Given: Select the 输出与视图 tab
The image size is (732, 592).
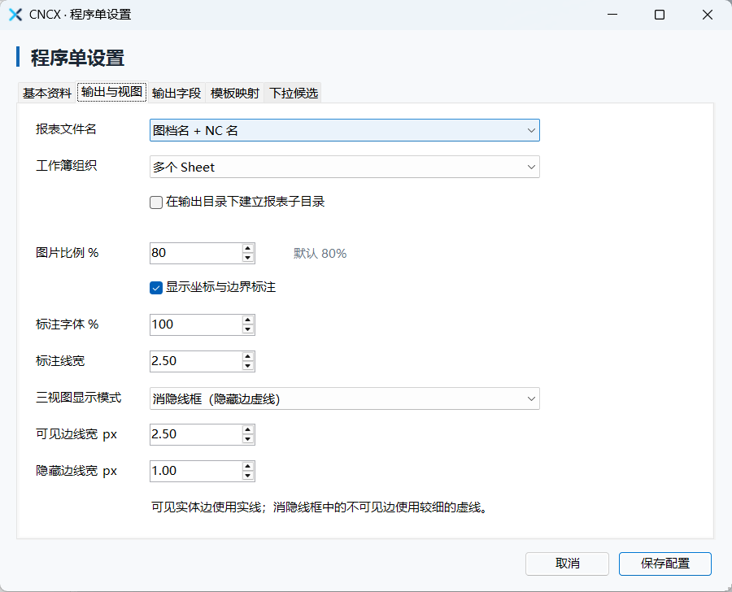Looking at the screenshot, I should 111,92.
